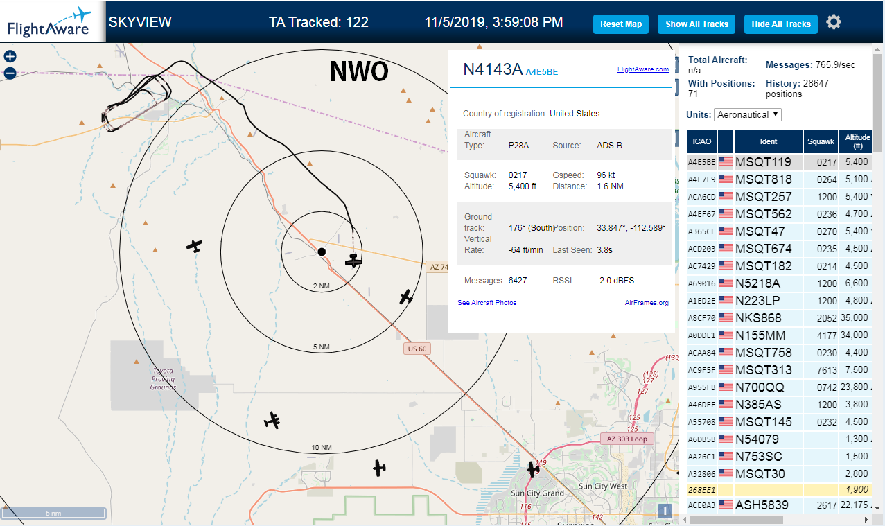The image size is (885, 526).
Task: Click the Show All Tracks button
Action: (x=696, y=24)
